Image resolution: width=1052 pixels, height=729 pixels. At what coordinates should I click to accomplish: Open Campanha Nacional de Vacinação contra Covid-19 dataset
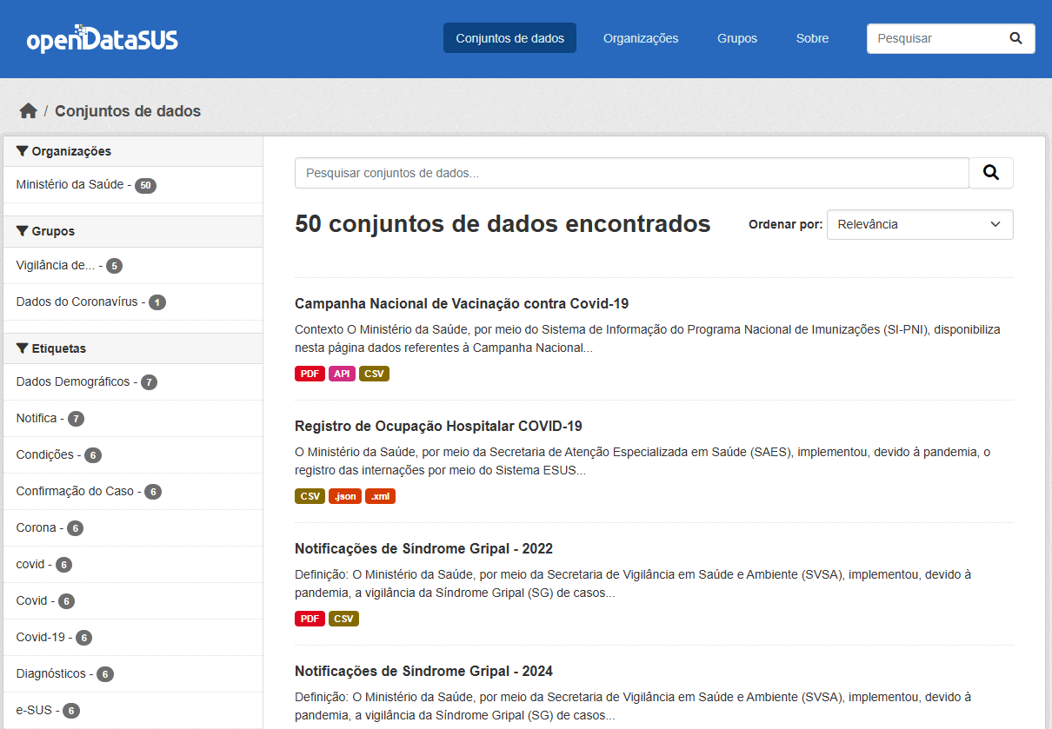[462, 304]
